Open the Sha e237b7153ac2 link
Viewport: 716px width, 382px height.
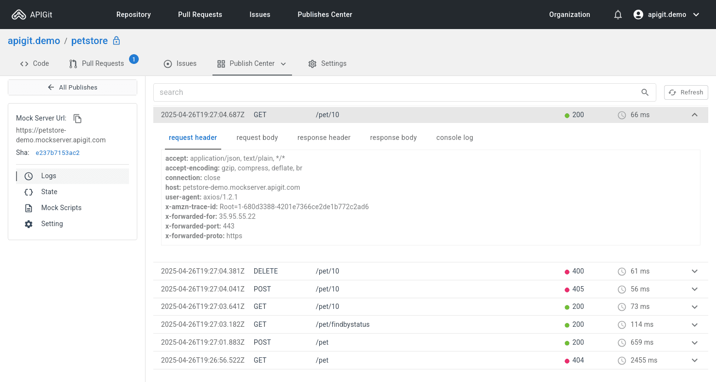tap(58, 153)
